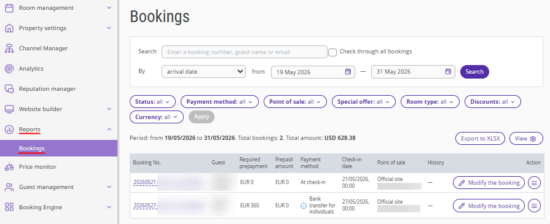Open calendar picker for 19 May 2026
Viewport: 550px width, 224px height.
click(348, 72)
